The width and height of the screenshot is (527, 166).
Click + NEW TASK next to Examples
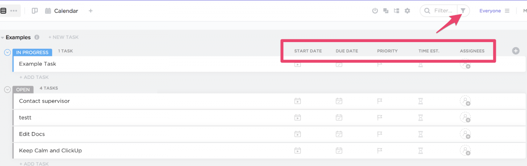pos(63,37)
